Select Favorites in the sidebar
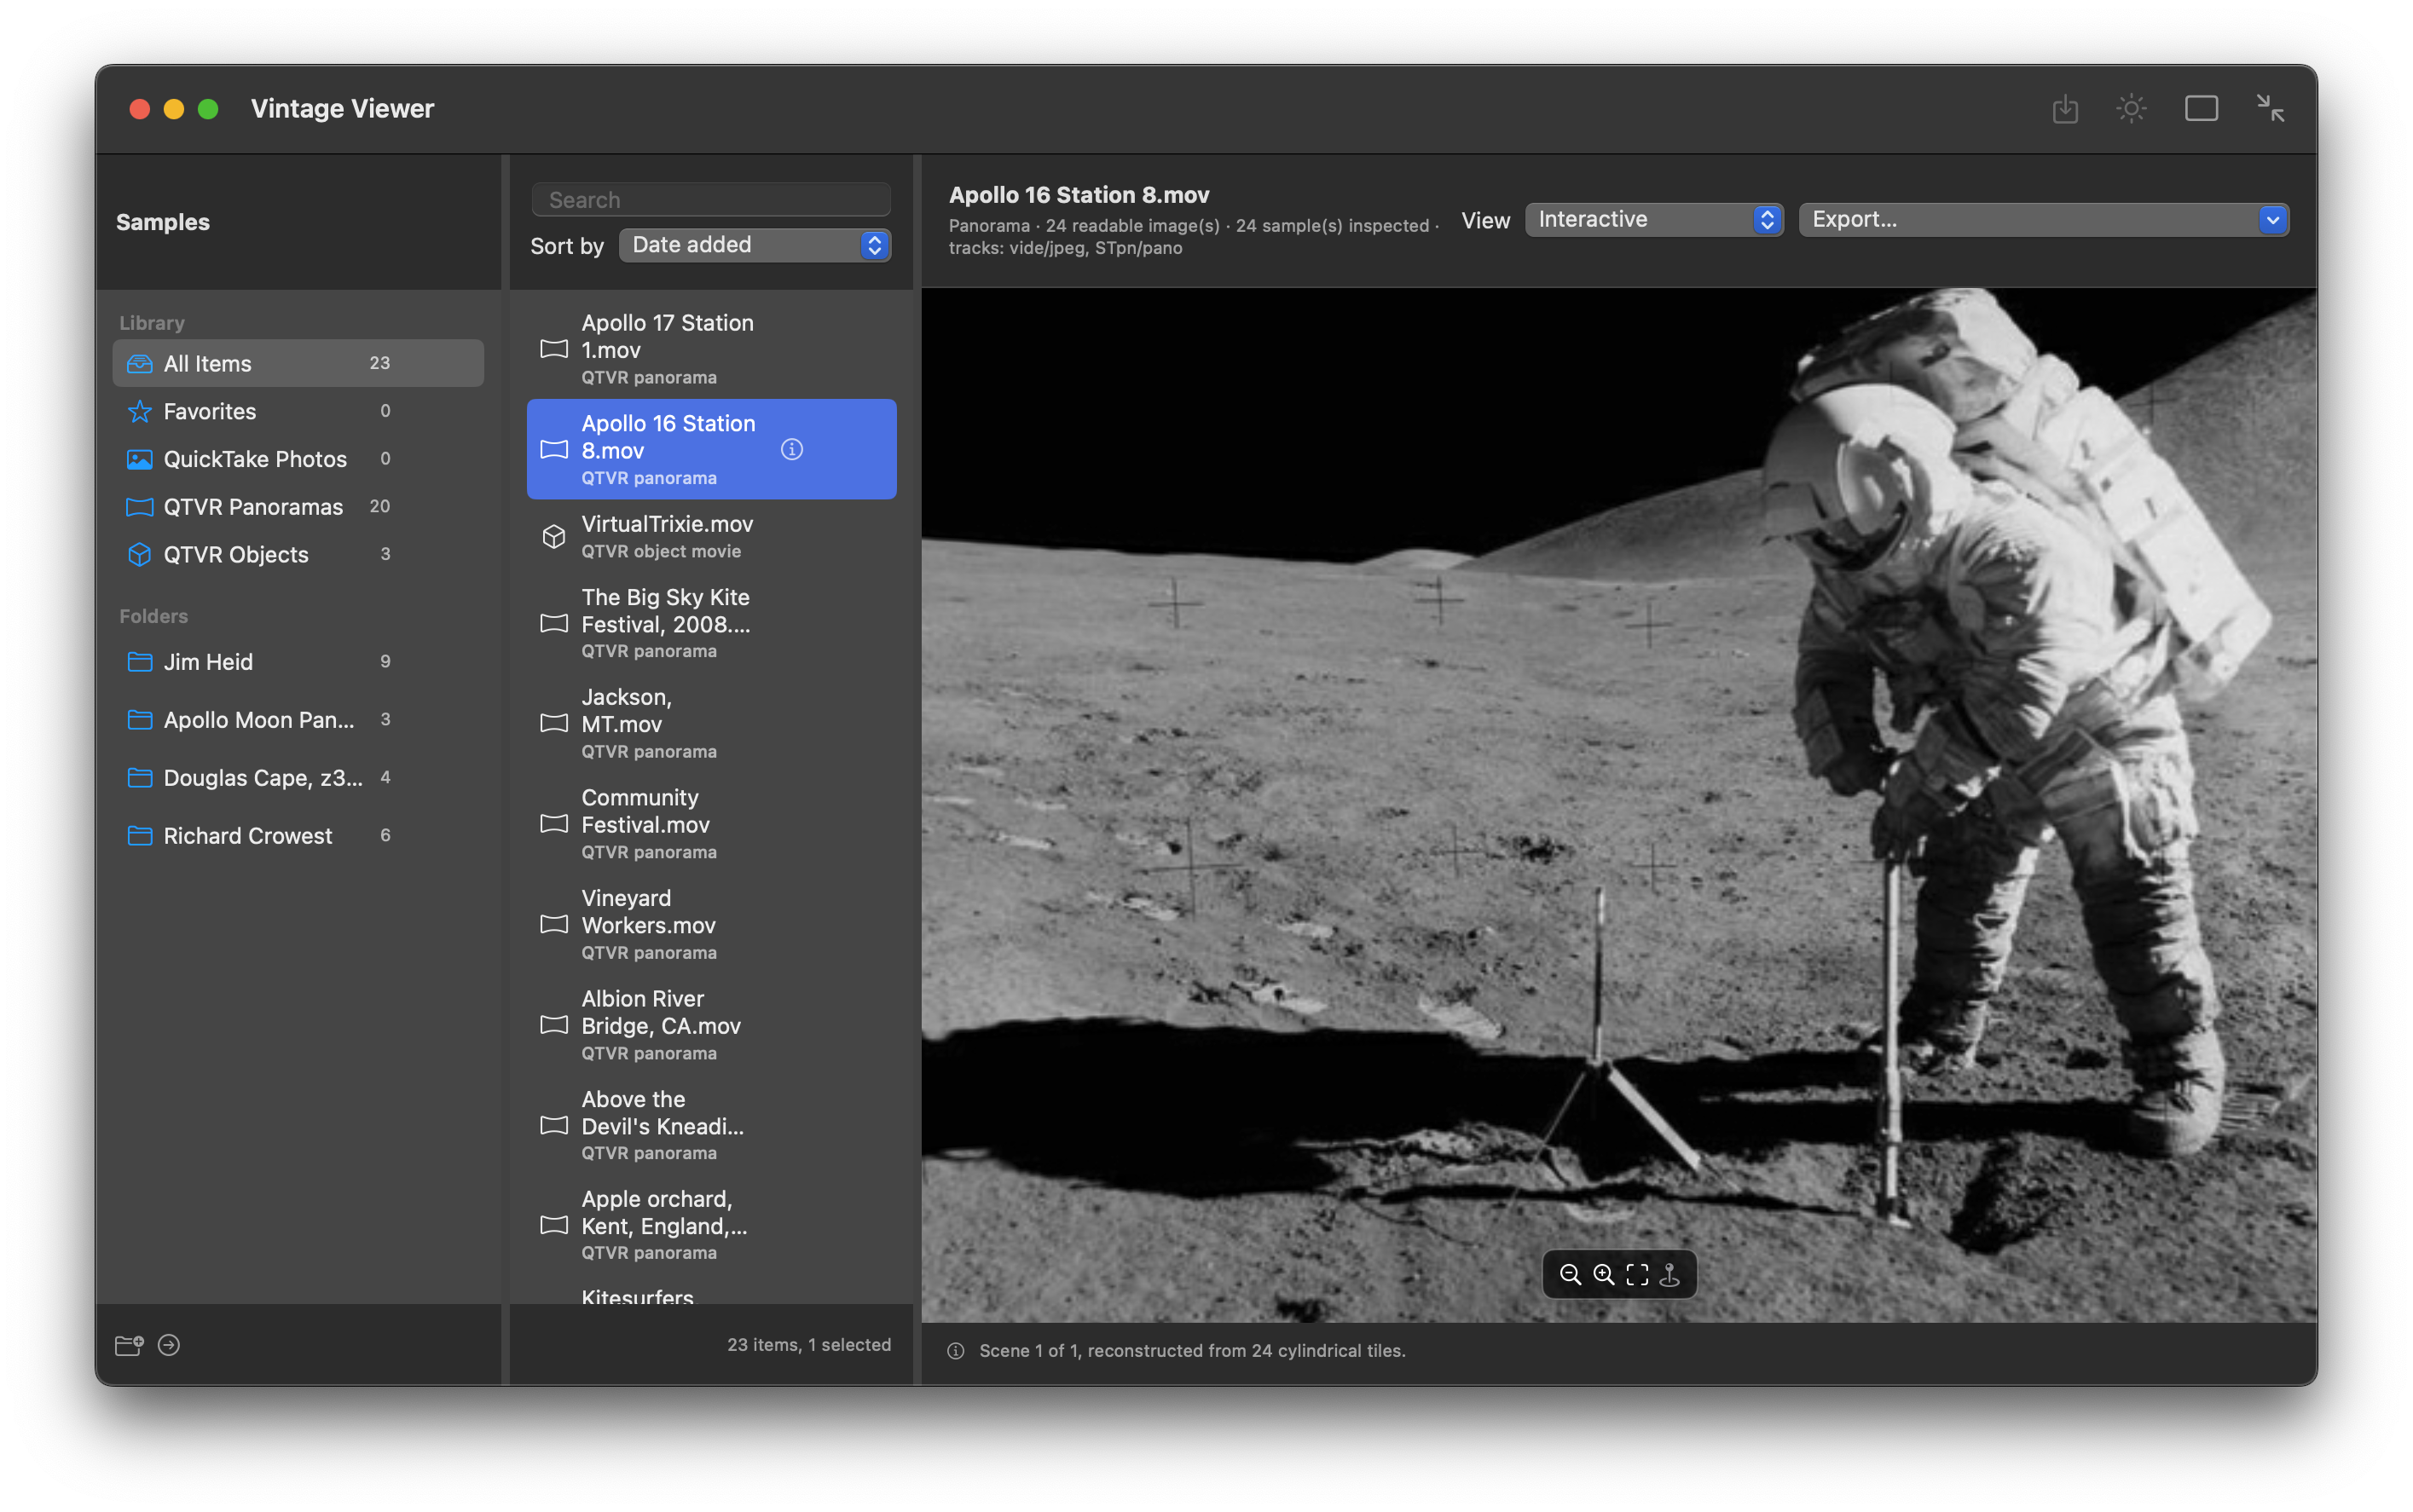This screenshot has width=2413, height=1512. (298, 411)
